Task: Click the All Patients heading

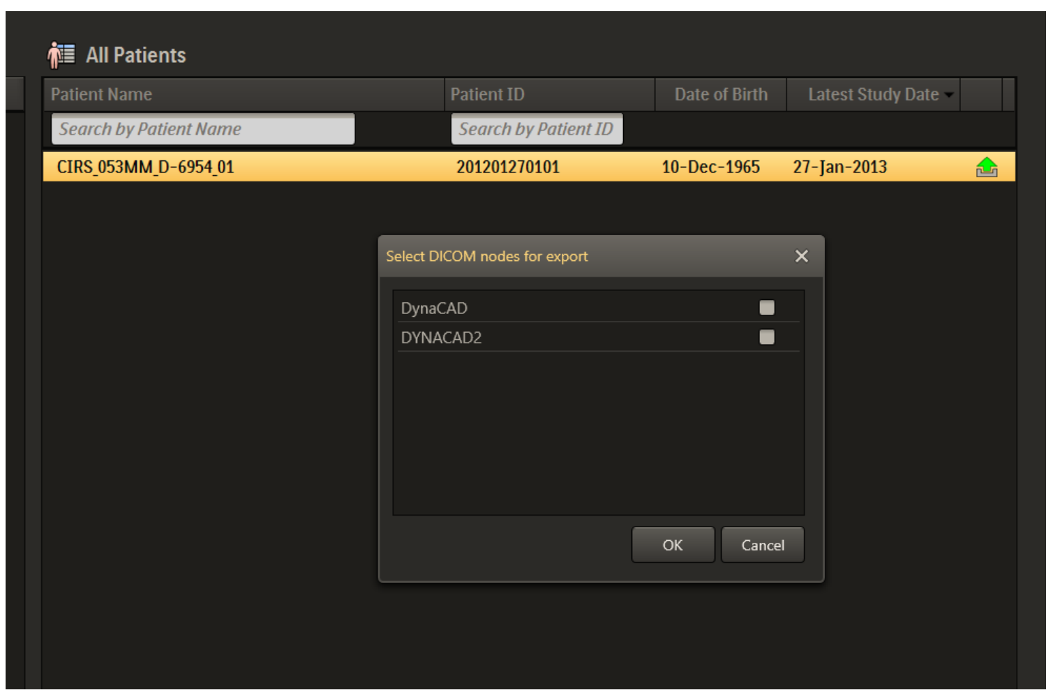Action: pos(136,55)
